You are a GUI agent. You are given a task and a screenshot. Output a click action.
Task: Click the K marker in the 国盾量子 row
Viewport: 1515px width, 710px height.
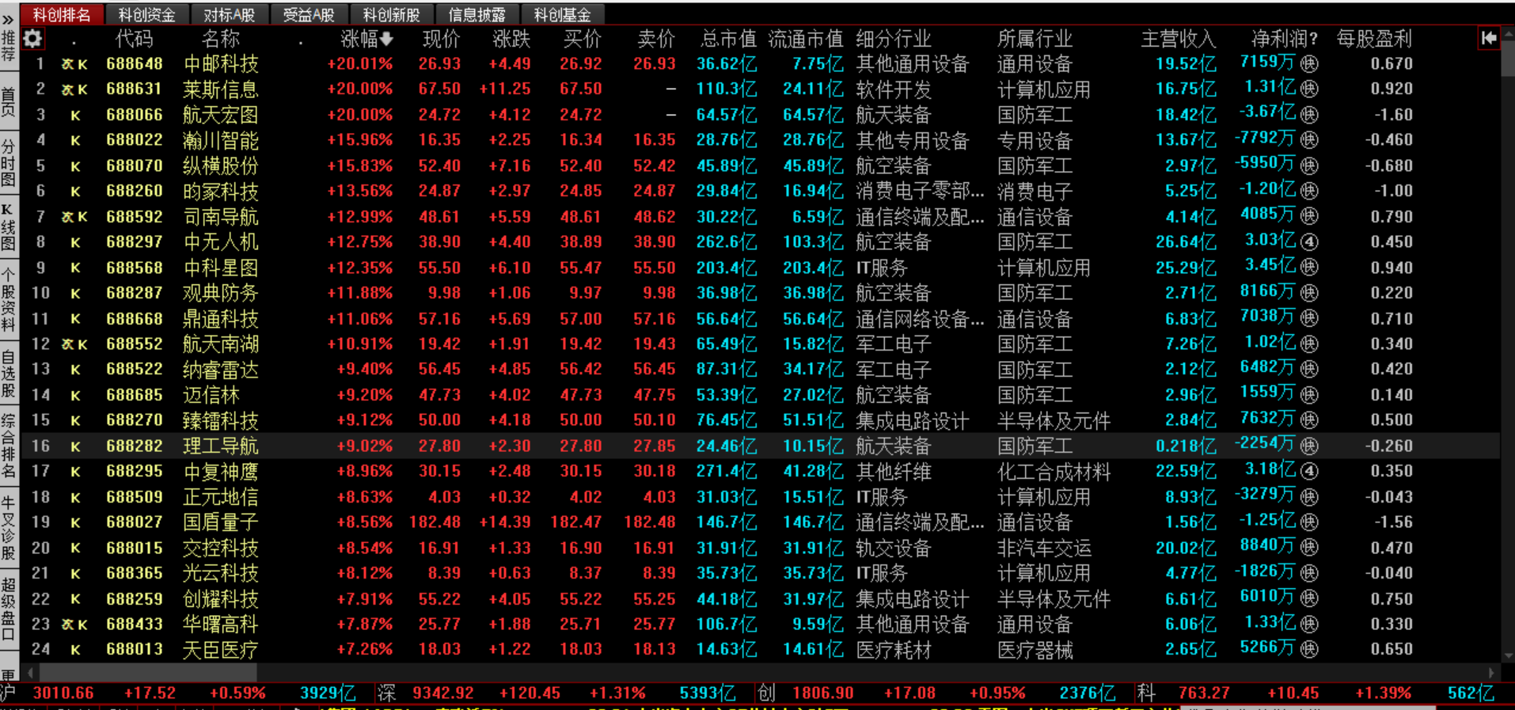point(75,523)
